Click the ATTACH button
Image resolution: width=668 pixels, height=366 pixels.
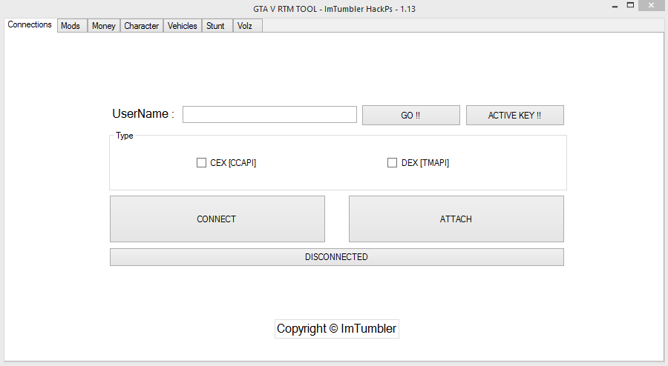coord(456,219)
